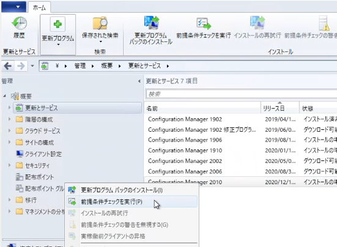Select row Configuration Manager 1902 修正プログラム
337x247 pixels.
(x=240, y=130)
